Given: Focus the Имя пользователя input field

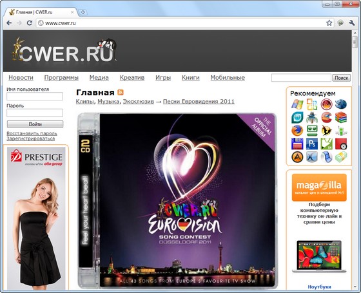Looking at the screenshot, I should tap(35, 97).
